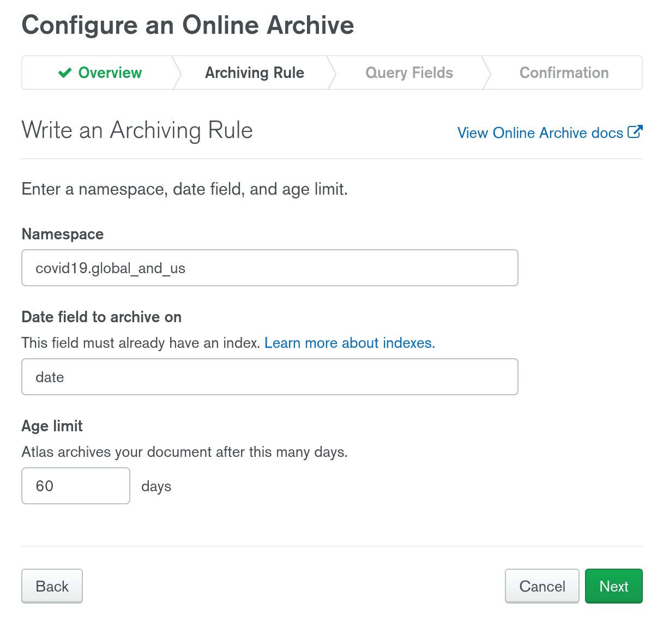Jump to the Confirmation step
Viewport: 663px width, 621px height.
tap(564, 73)
